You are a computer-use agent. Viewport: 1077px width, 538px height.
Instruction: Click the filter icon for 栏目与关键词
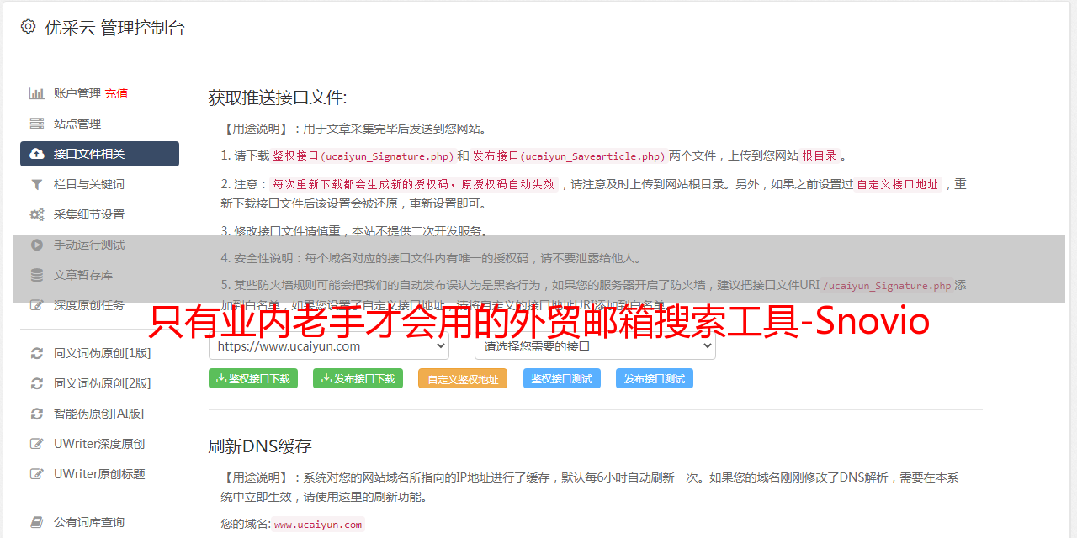(x=37, y=184)
